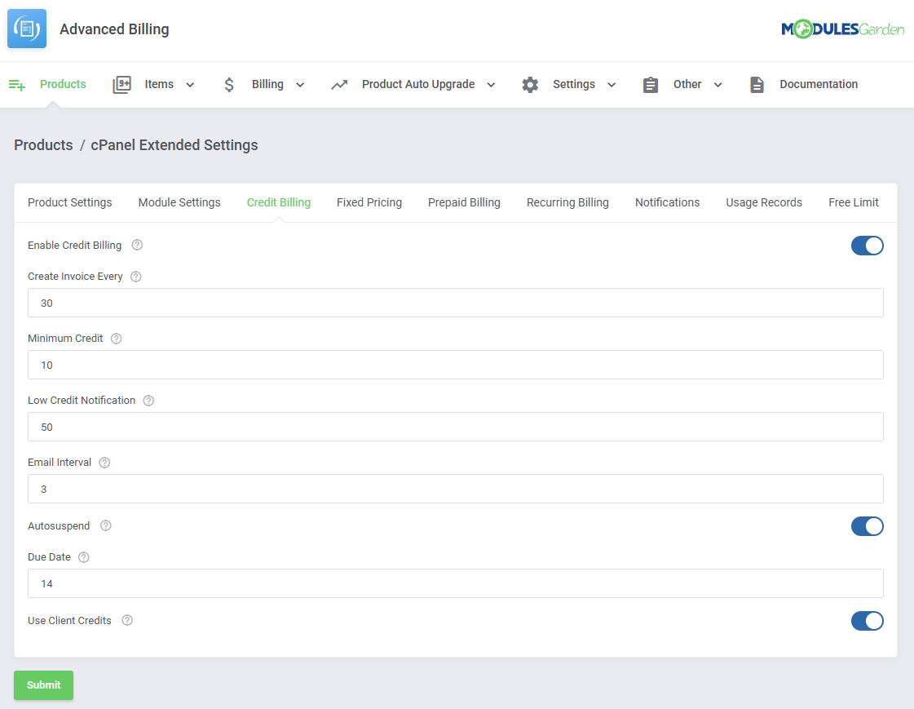Click the cPanel Extended Settings heading

point(174,145)
